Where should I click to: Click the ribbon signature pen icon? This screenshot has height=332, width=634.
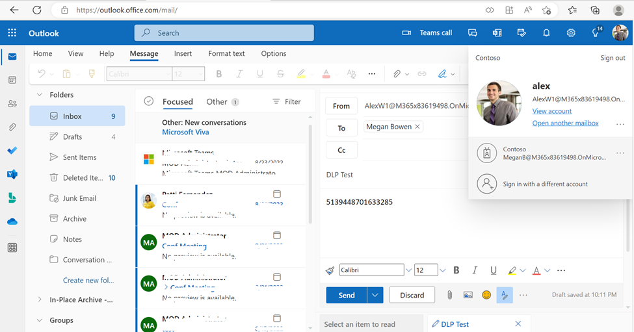442,74
